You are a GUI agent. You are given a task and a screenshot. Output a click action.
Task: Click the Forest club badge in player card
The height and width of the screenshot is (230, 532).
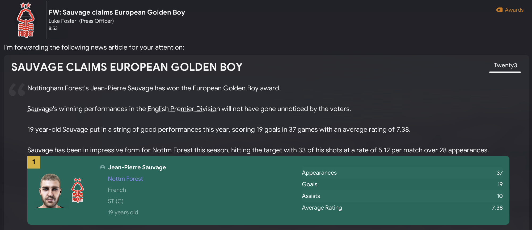(78, 190)
